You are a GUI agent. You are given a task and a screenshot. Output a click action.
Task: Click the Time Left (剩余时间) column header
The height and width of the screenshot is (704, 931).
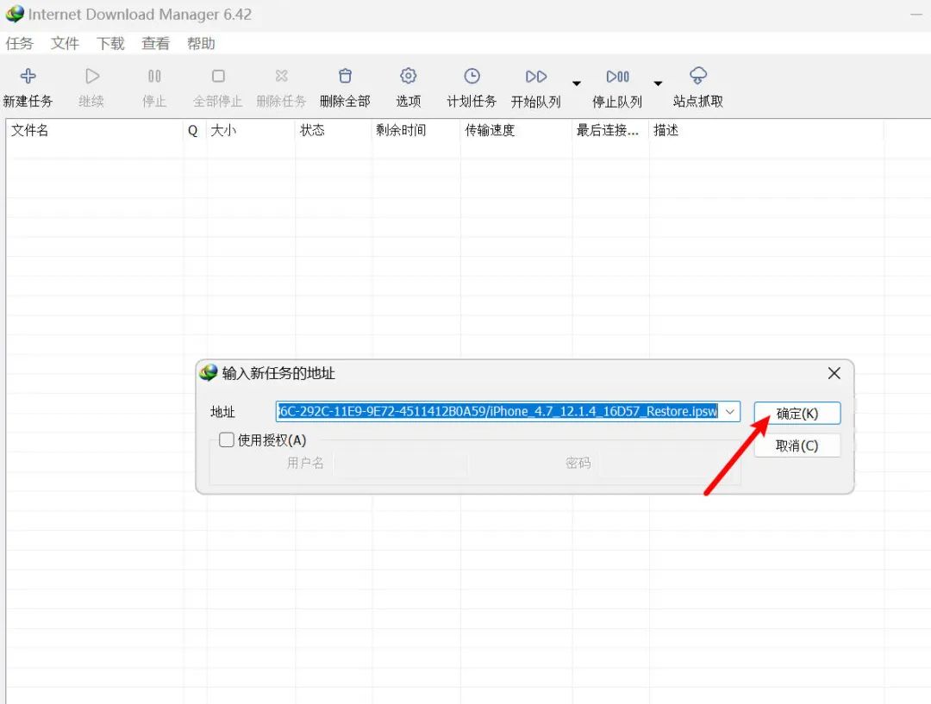416,130
